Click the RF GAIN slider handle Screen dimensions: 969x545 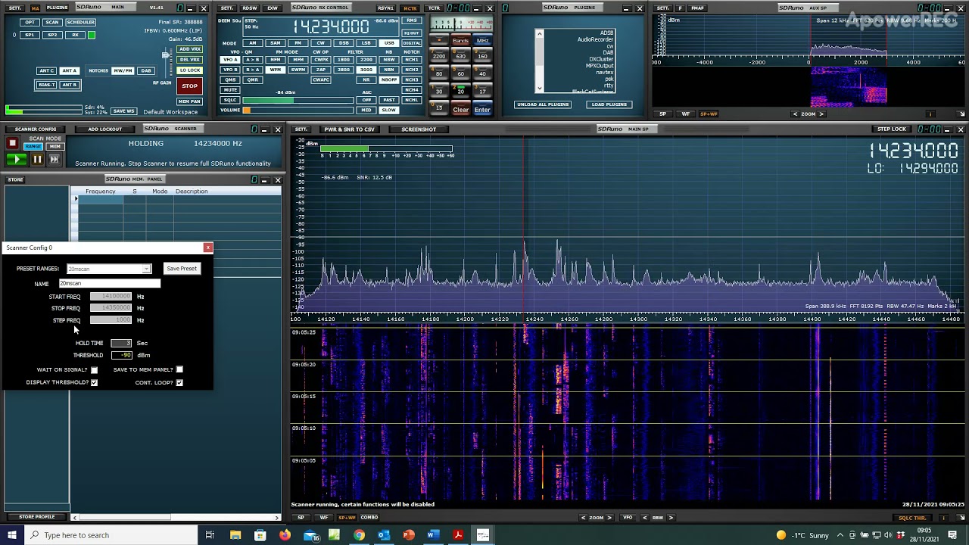(x=166, y=55)
